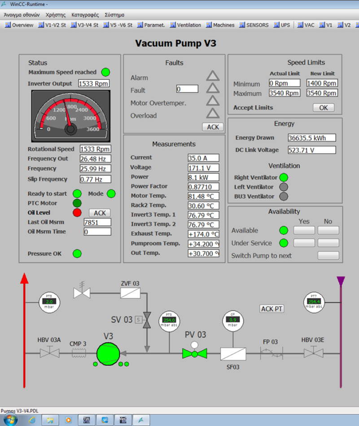
Task: Open the V1-V2 St screen
Action: pos(52,25)
